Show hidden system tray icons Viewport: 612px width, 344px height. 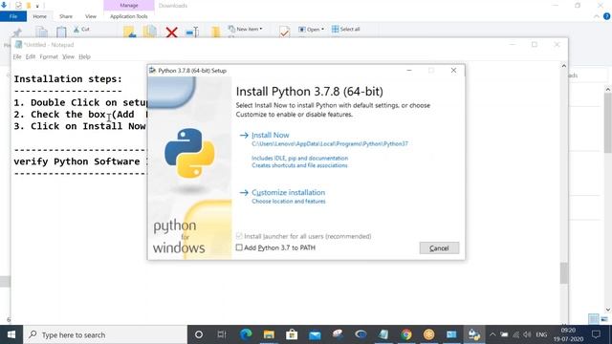pyautogui.click(x=492, y=334)
